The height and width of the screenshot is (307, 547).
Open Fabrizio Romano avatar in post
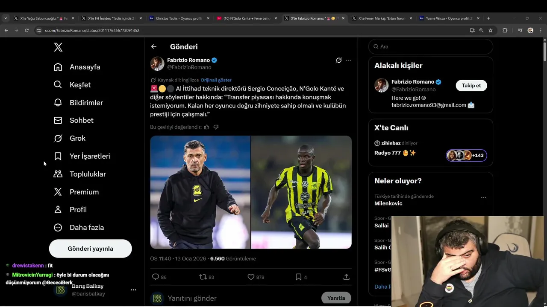[157, 64]
